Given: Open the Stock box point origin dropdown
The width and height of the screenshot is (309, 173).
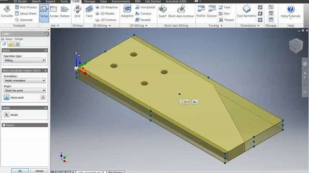Looking at the screenshot, I should tap(25, 90).
